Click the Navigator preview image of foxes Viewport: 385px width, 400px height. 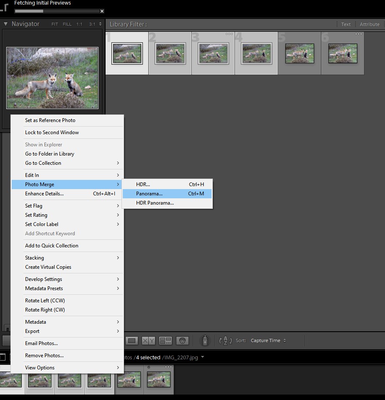click(52, 78)
